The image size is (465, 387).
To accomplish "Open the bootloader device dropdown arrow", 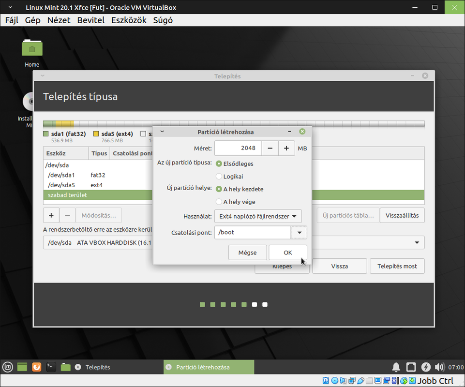I will [417, 242].
